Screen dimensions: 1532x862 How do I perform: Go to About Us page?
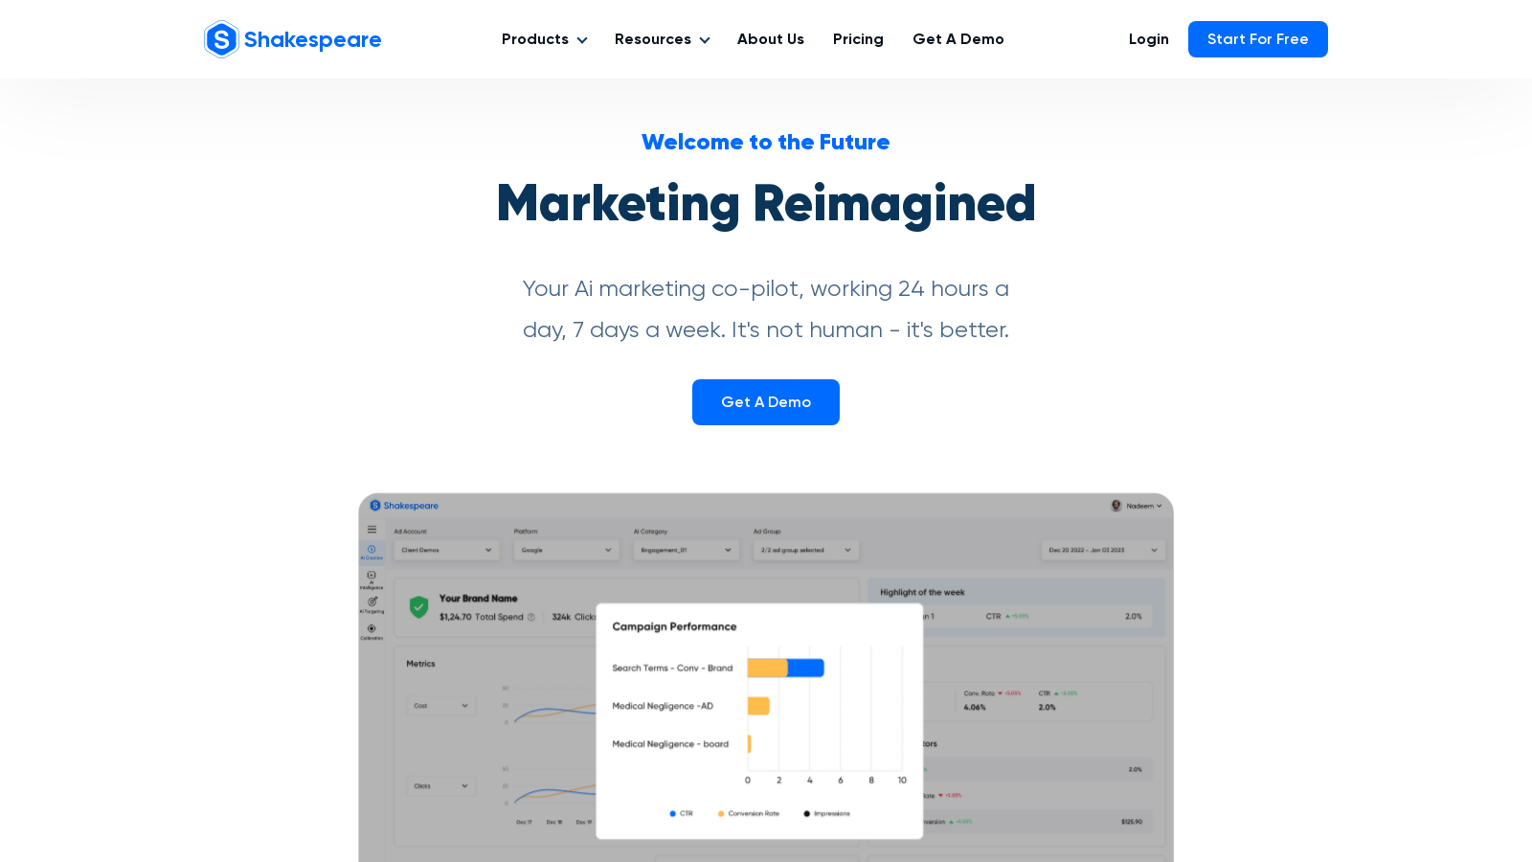[771, 39]
